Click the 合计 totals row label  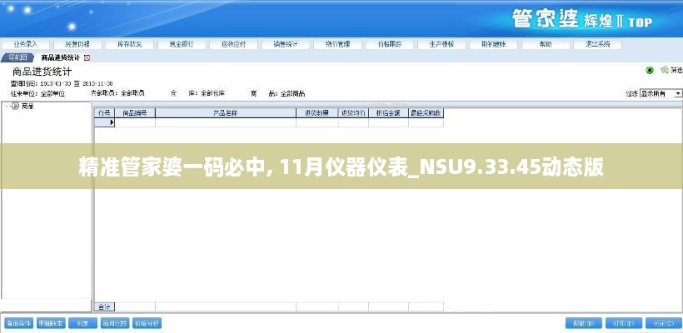tap(105, 307)
